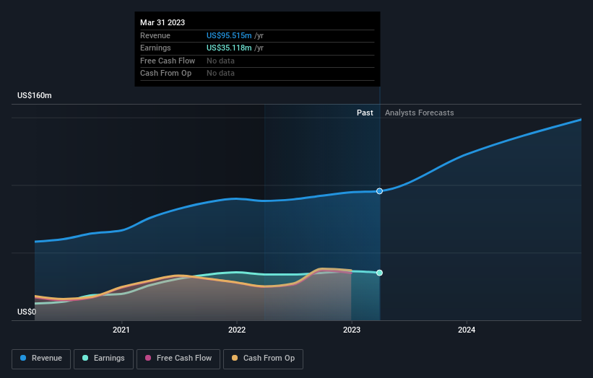The width and height of the screenshot is (593, 378).
Task: Click the US$0 axis label
Action: (x=27, y=312)
